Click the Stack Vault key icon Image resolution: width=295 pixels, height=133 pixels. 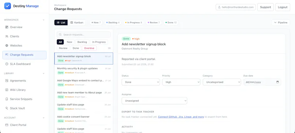[7, 108]
